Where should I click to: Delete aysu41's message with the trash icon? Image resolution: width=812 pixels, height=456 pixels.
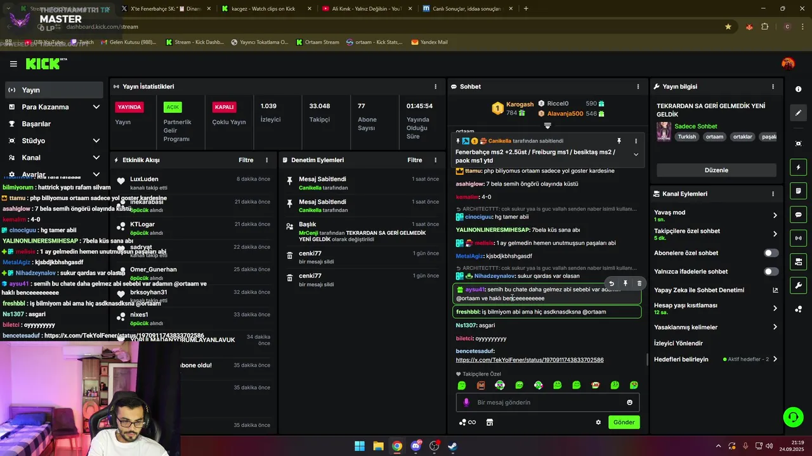[639, 284]
